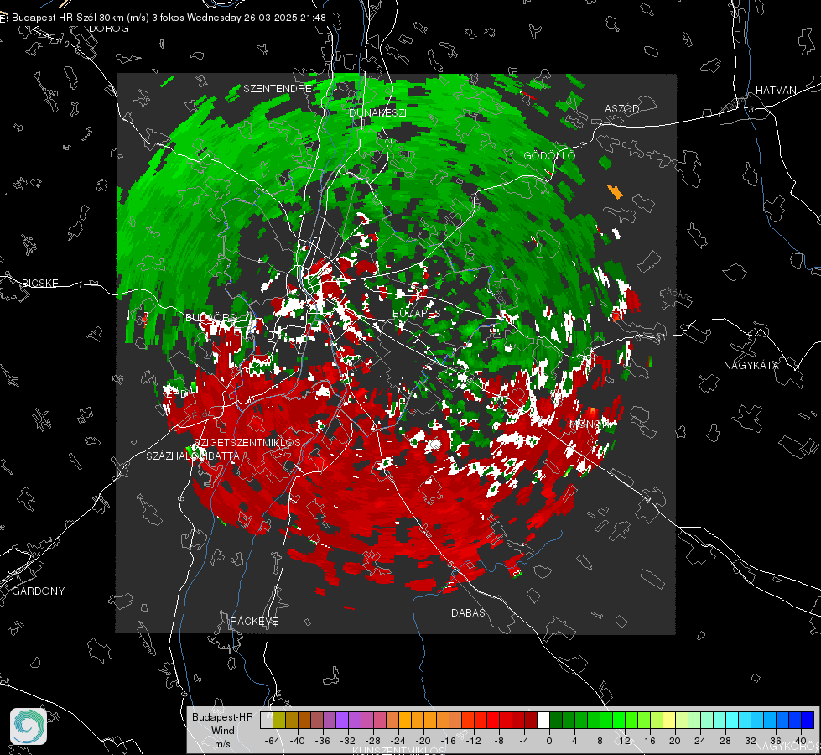This screenshot has width=821, height=755.
Task: Click the MONOR town label
Action: tap(589, 424)
